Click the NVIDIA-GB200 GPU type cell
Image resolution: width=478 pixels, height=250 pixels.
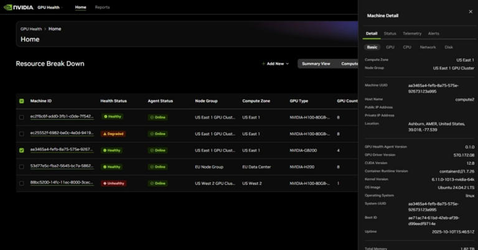303,150
